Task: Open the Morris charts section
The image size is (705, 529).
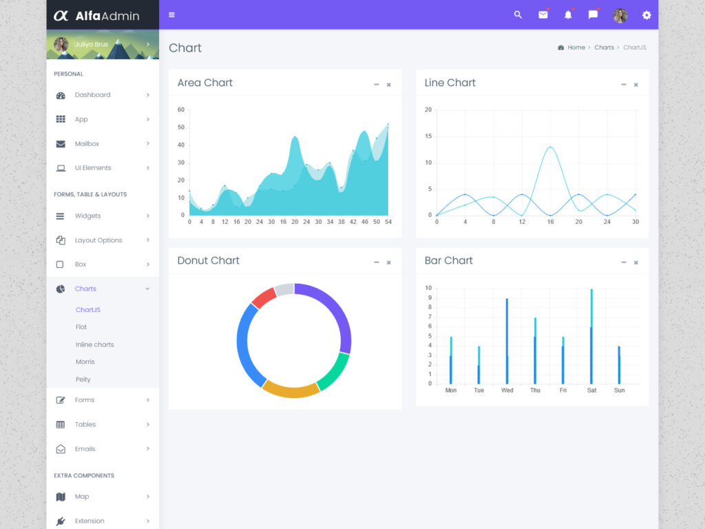Action: pos(85,362)
